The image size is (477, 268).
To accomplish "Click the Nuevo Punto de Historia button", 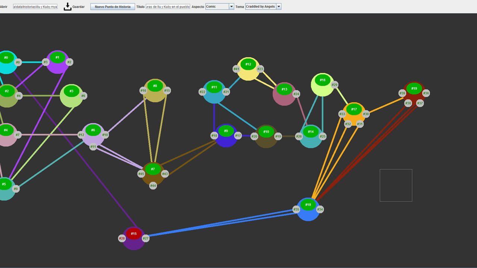I will coord(113,7).
